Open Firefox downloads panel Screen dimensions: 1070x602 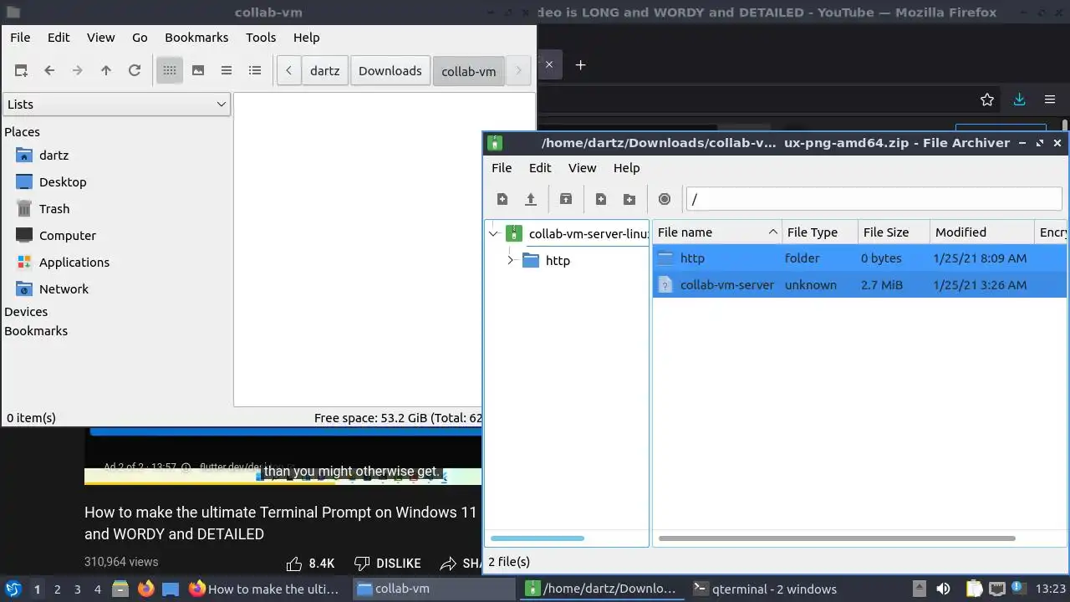click(x=1019, y=99)
